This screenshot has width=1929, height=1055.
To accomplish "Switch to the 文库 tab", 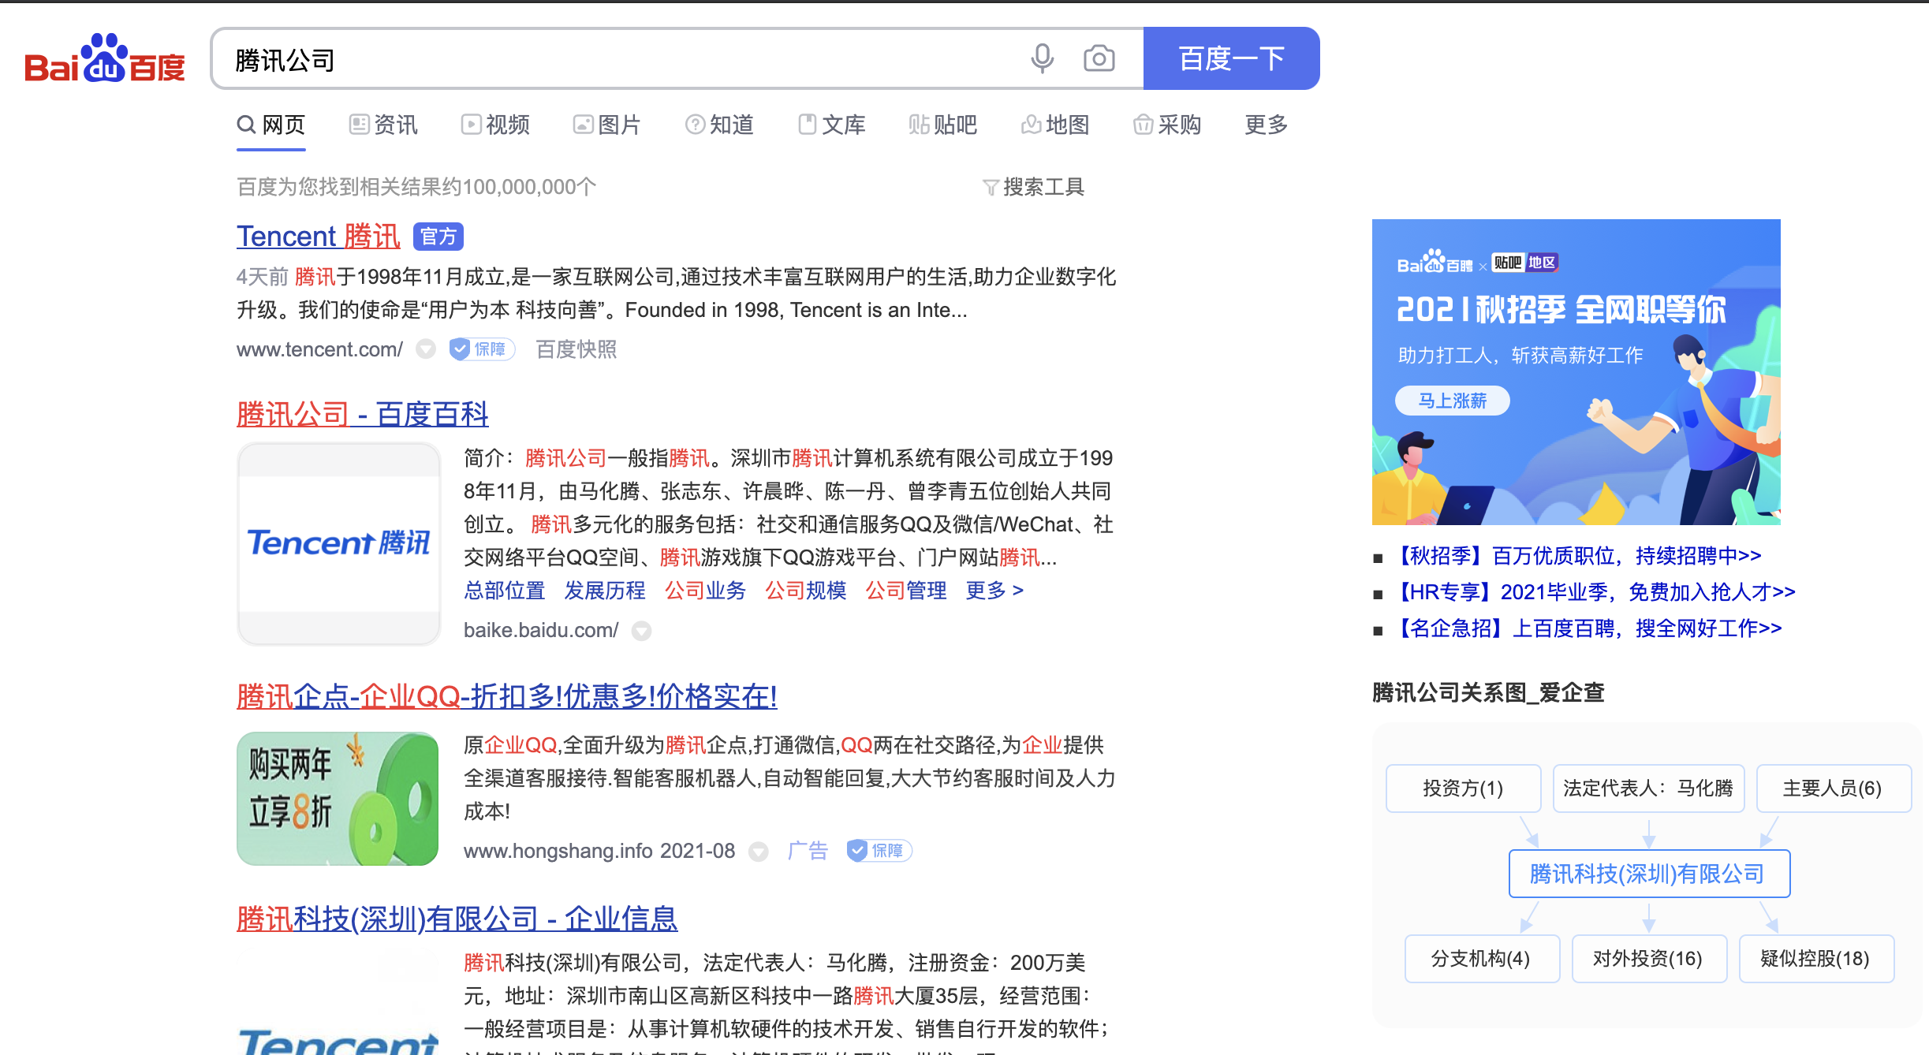I will click(831, 125).
